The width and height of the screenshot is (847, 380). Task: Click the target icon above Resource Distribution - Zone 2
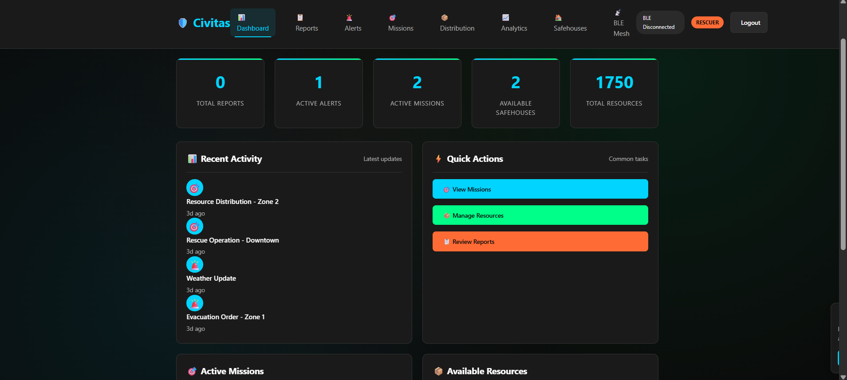coord(195,188)
